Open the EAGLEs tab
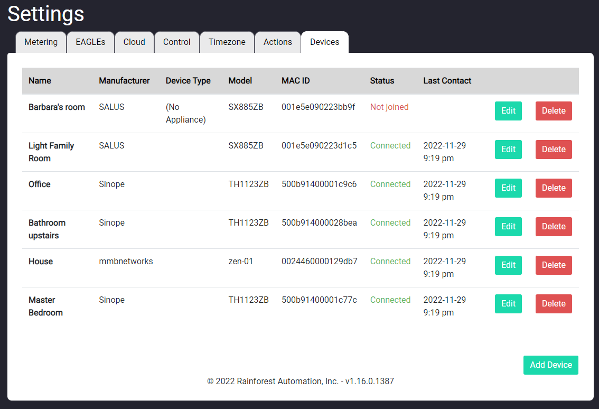 coord(90,42)
